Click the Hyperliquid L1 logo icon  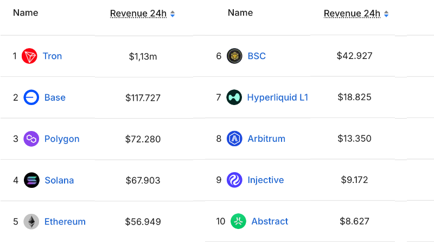coord(234,97)
